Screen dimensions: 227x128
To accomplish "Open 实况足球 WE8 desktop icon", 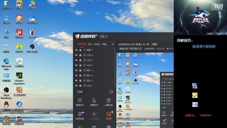I will pos(19,120).
